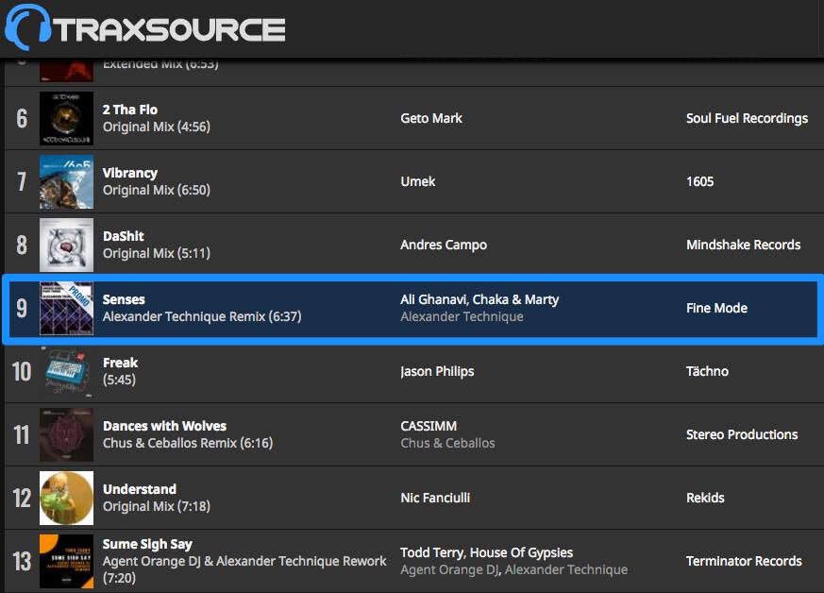
Task: Open label Soul Fuel Recordings
Action: tap(747, 118)
